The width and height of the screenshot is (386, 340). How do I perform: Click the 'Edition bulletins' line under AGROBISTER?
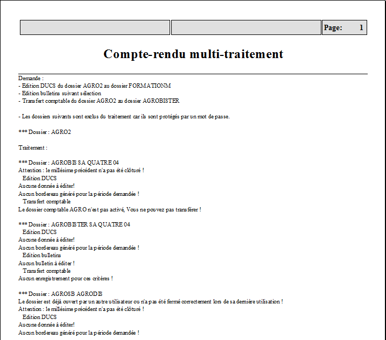(x=41, y=255)
